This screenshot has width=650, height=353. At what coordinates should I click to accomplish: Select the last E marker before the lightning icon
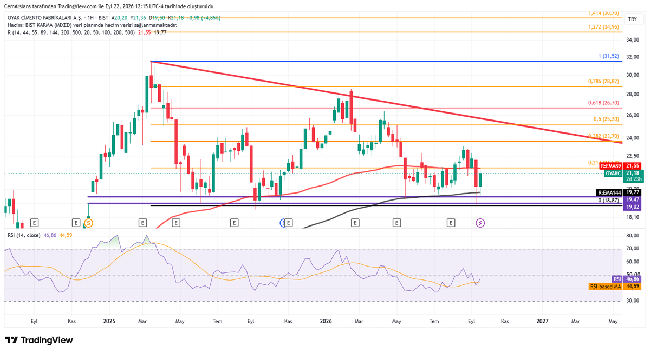tap(451, 222)
